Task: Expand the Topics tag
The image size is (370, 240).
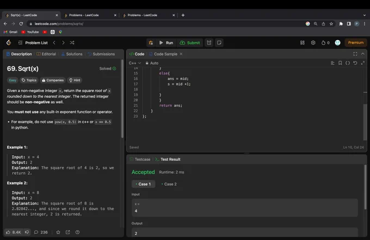Action: pos(29,80)
